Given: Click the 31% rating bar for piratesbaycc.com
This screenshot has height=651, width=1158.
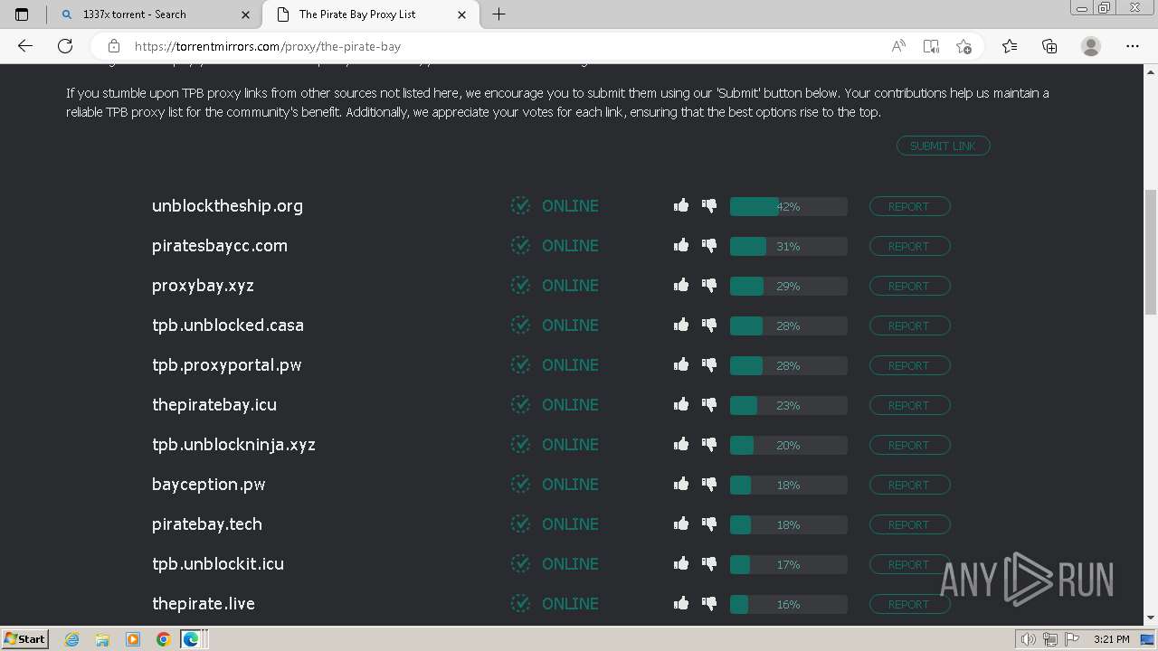Looking at the screenshot, I should point(788,246).
